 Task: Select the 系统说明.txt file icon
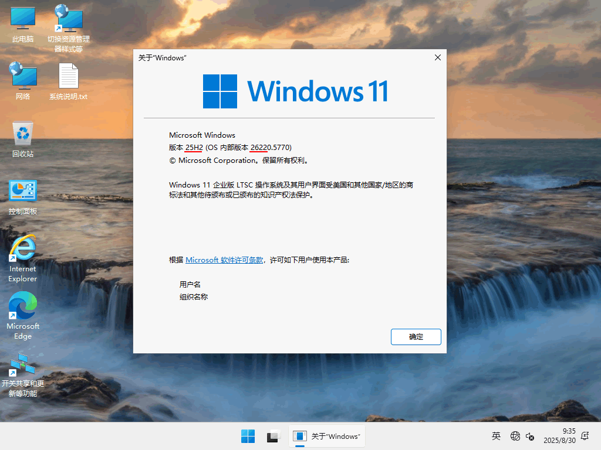point(68,81)
